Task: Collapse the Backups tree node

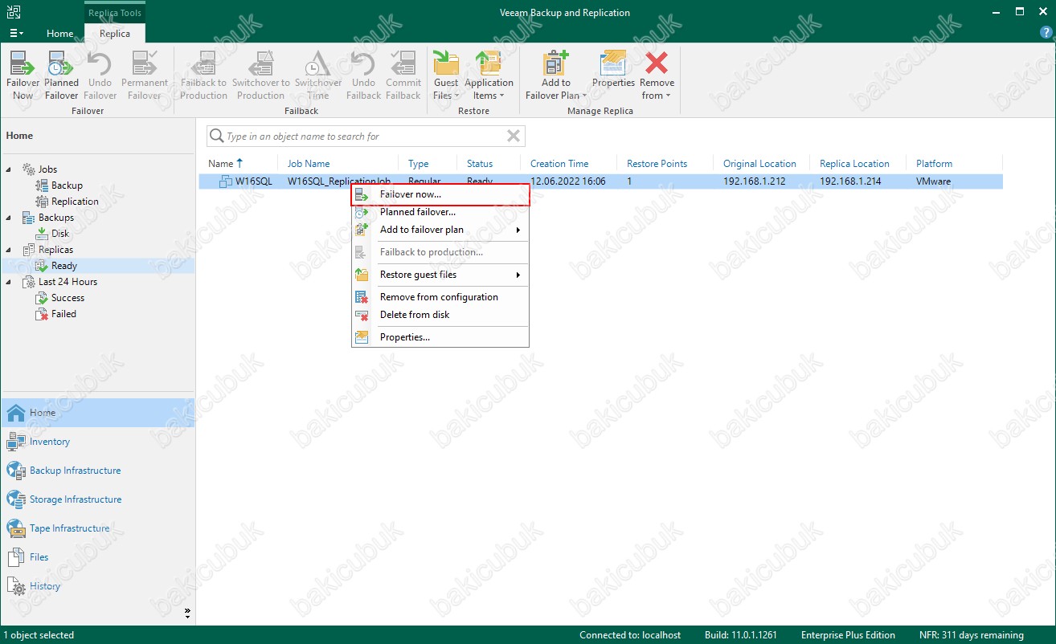Action: [x=10, y=218]
